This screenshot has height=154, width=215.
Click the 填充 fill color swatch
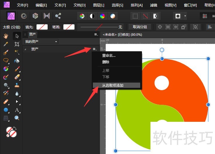point(42,27)
